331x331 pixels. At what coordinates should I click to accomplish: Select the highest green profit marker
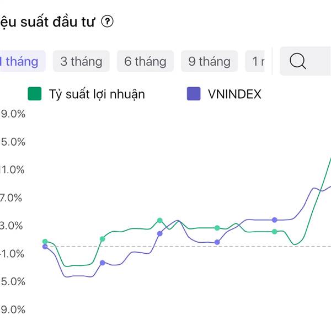(160, 220)
